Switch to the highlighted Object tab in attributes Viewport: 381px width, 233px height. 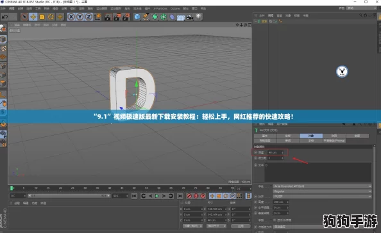coord(311,136)
